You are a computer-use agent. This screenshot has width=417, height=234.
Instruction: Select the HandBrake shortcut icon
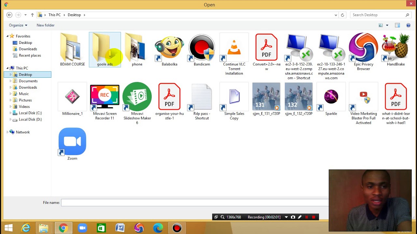pos(396,47)
